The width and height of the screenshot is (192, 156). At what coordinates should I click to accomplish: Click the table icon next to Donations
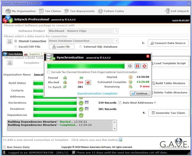click(87, 109)
